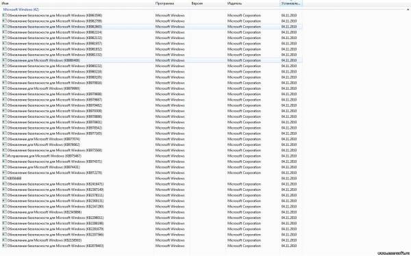
Task: Select security update KB2378111 row
Action: click(152, 196)
